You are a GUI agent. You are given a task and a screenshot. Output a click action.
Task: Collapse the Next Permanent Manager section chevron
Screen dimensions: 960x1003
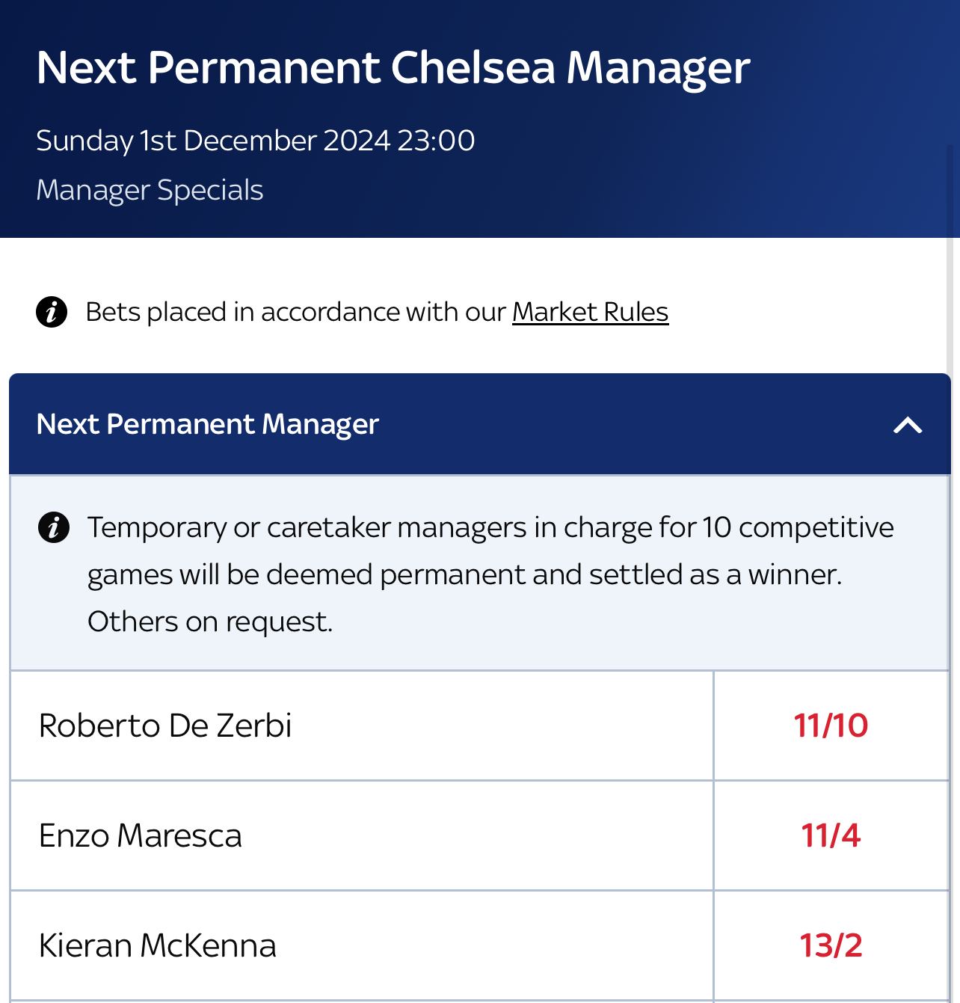[x=908, y=425]
